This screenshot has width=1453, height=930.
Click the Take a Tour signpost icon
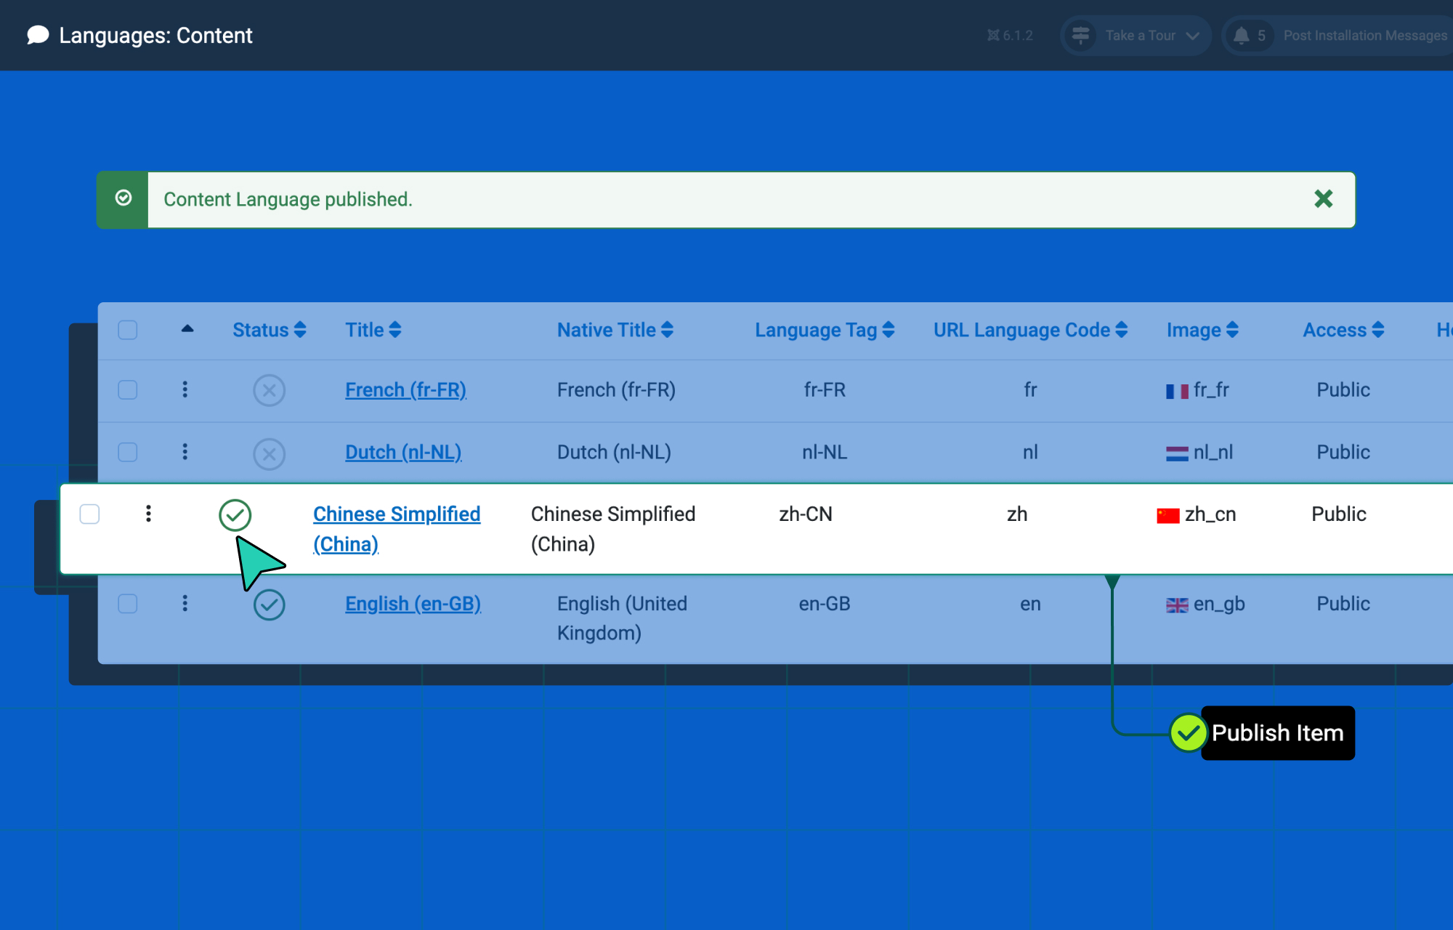coord(1080,35)
